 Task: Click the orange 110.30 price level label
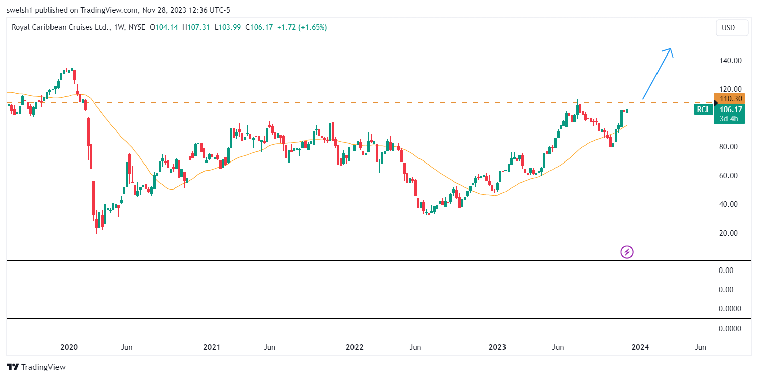(x=729, y=99)
